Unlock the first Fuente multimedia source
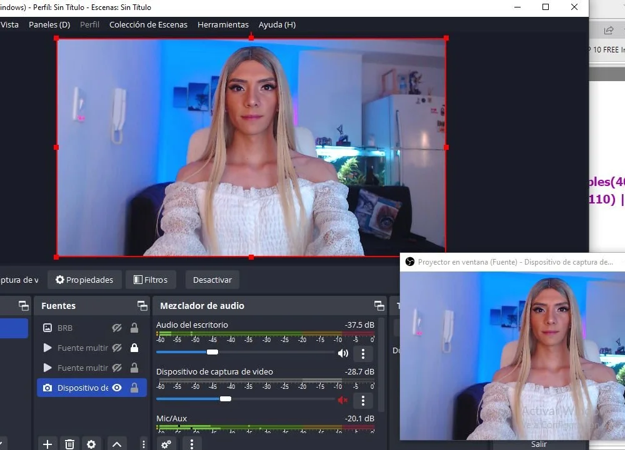This screenshot has width=625, height=450. point(134,348)
